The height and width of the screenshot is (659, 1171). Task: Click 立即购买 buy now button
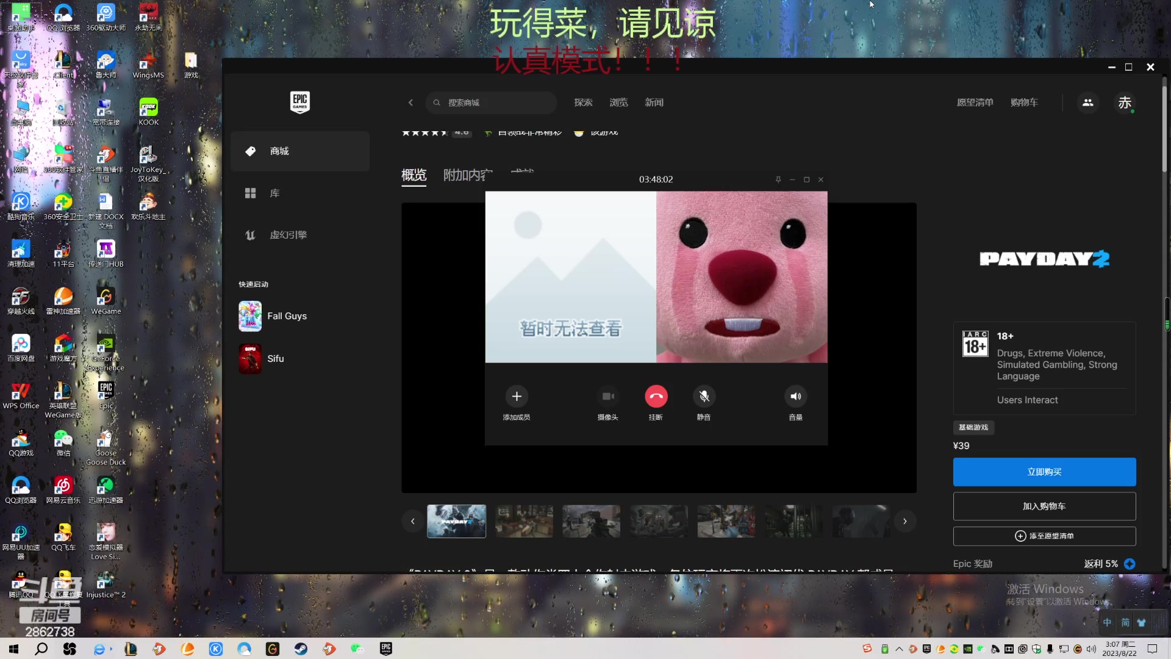[1044, 472]
